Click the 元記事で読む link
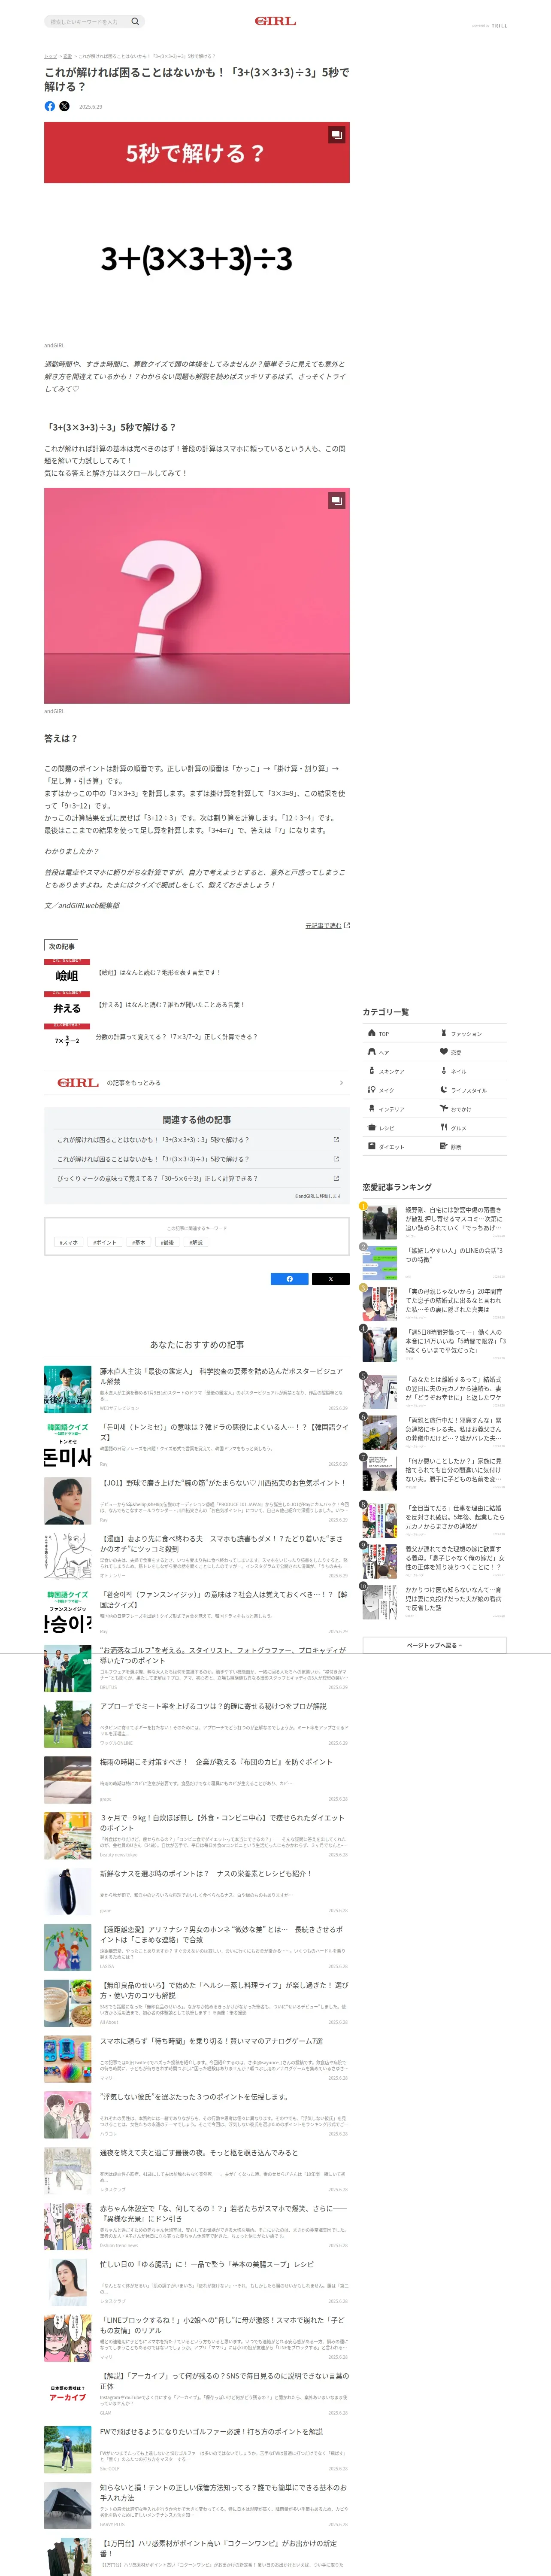 point(327,925)
